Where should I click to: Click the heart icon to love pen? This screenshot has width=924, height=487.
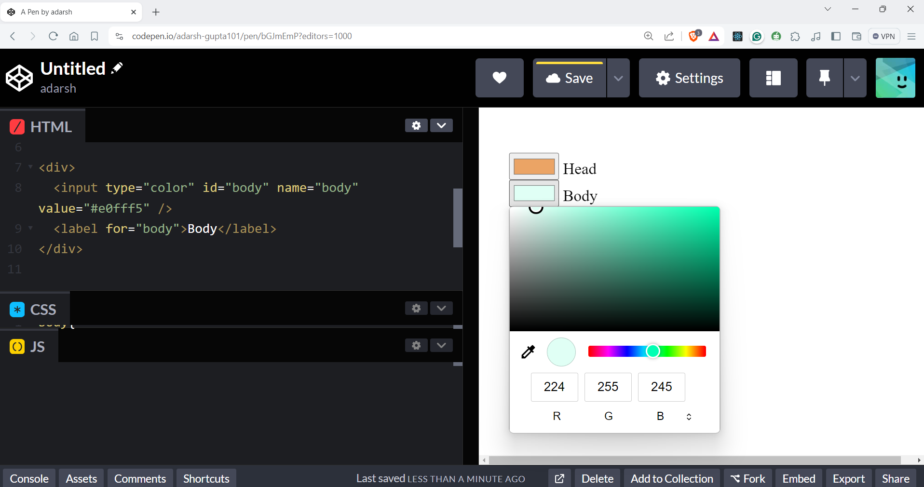coord(499,78)
